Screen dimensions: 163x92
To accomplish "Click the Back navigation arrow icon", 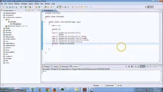I will click(x=85, y=7).
